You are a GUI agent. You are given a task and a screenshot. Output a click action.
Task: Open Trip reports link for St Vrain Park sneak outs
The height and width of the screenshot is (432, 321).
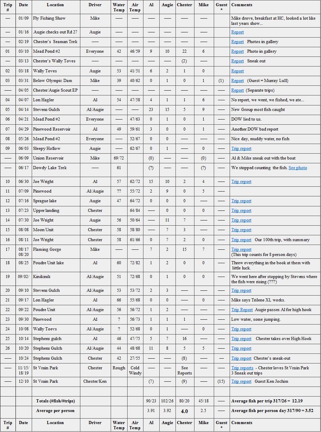tap(242, 368)
